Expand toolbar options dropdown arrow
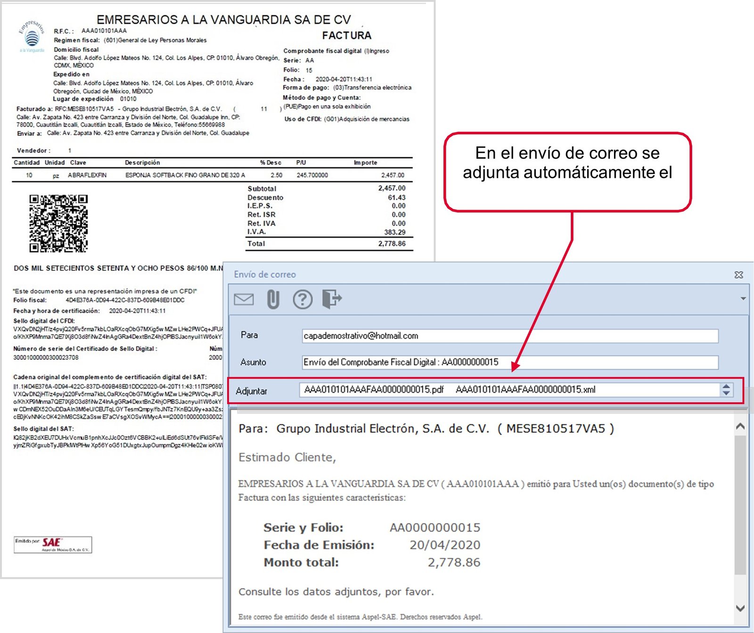Image resolution: width=754 pixels, height=633 pixels. point(743,299)
